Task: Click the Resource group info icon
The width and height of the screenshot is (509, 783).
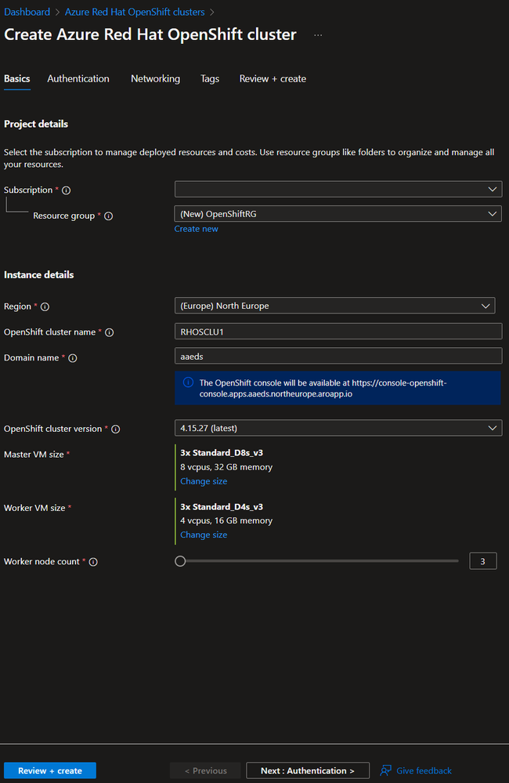Action: (108, 216)
